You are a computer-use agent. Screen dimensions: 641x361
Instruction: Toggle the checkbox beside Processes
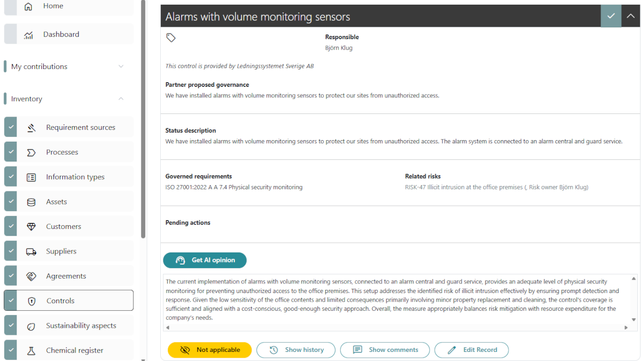coord(11,152)
